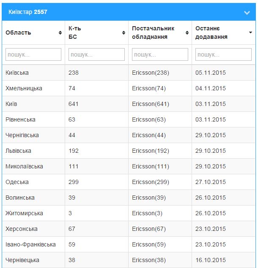Click the Київстар 2557 panel header
Image resolution: width=258 pixels, height=268 pixels.
(129, 12)
